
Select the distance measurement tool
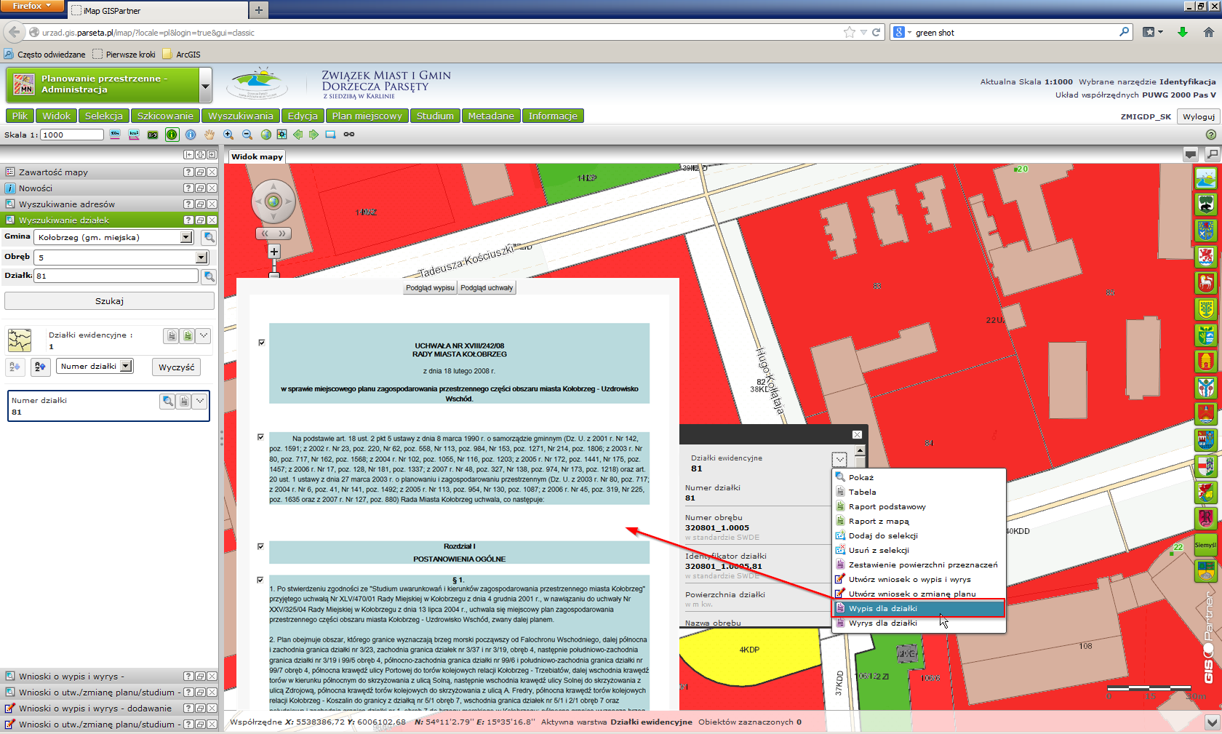point(115,135)
